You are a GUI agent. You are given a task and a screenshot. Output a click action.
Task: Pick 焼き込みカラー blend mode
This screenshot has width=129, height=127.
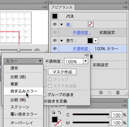pyautogui.click(x=23, y=91)
